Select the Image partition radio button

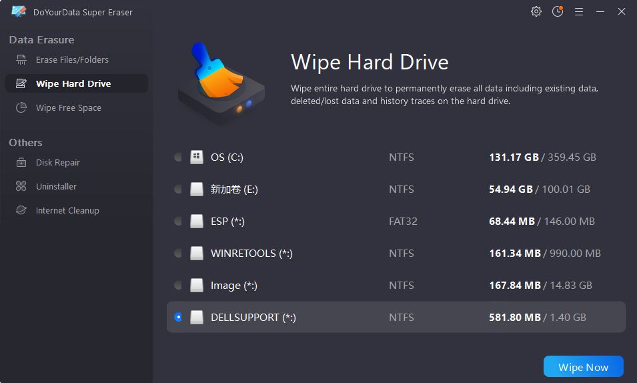178,285
